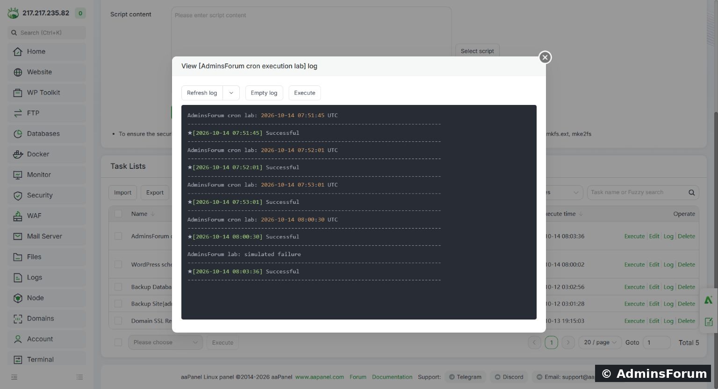Click the floating feedback edit icon
This screenshot has width=718, height=389.
[709, 321]
